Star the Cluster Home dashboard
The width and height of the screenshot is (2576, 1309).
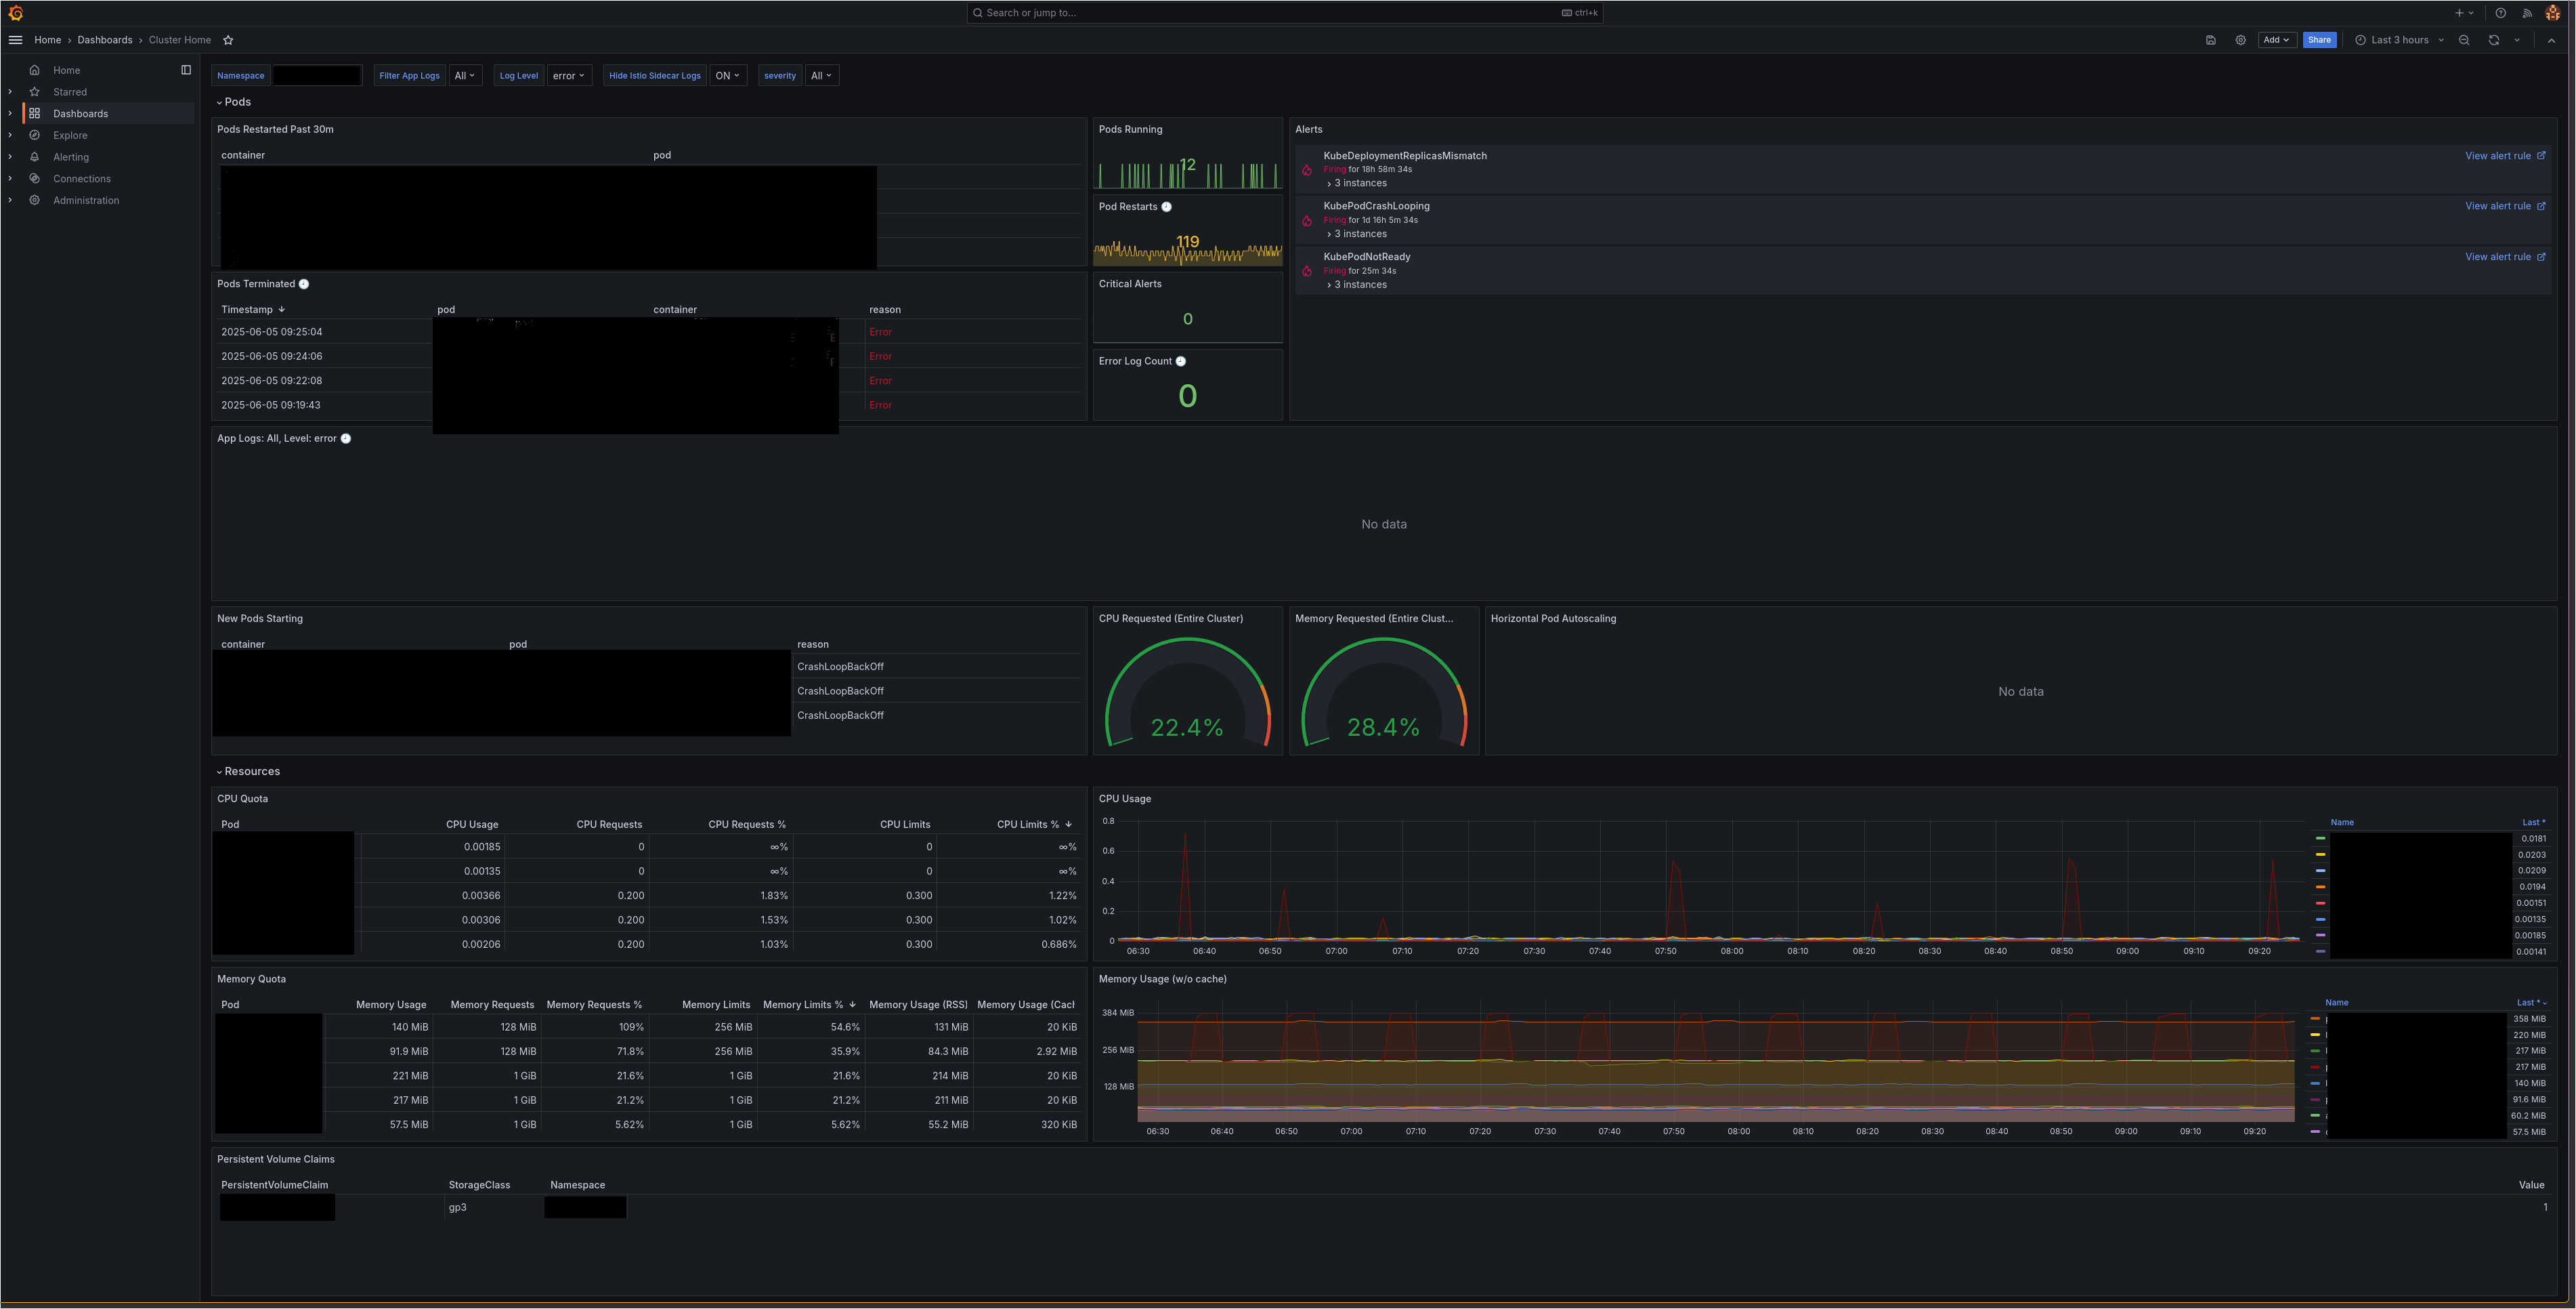(x=228, y=40)
